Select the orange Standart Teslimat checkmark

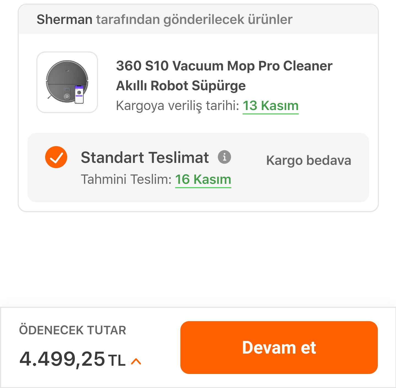point(56,157)
